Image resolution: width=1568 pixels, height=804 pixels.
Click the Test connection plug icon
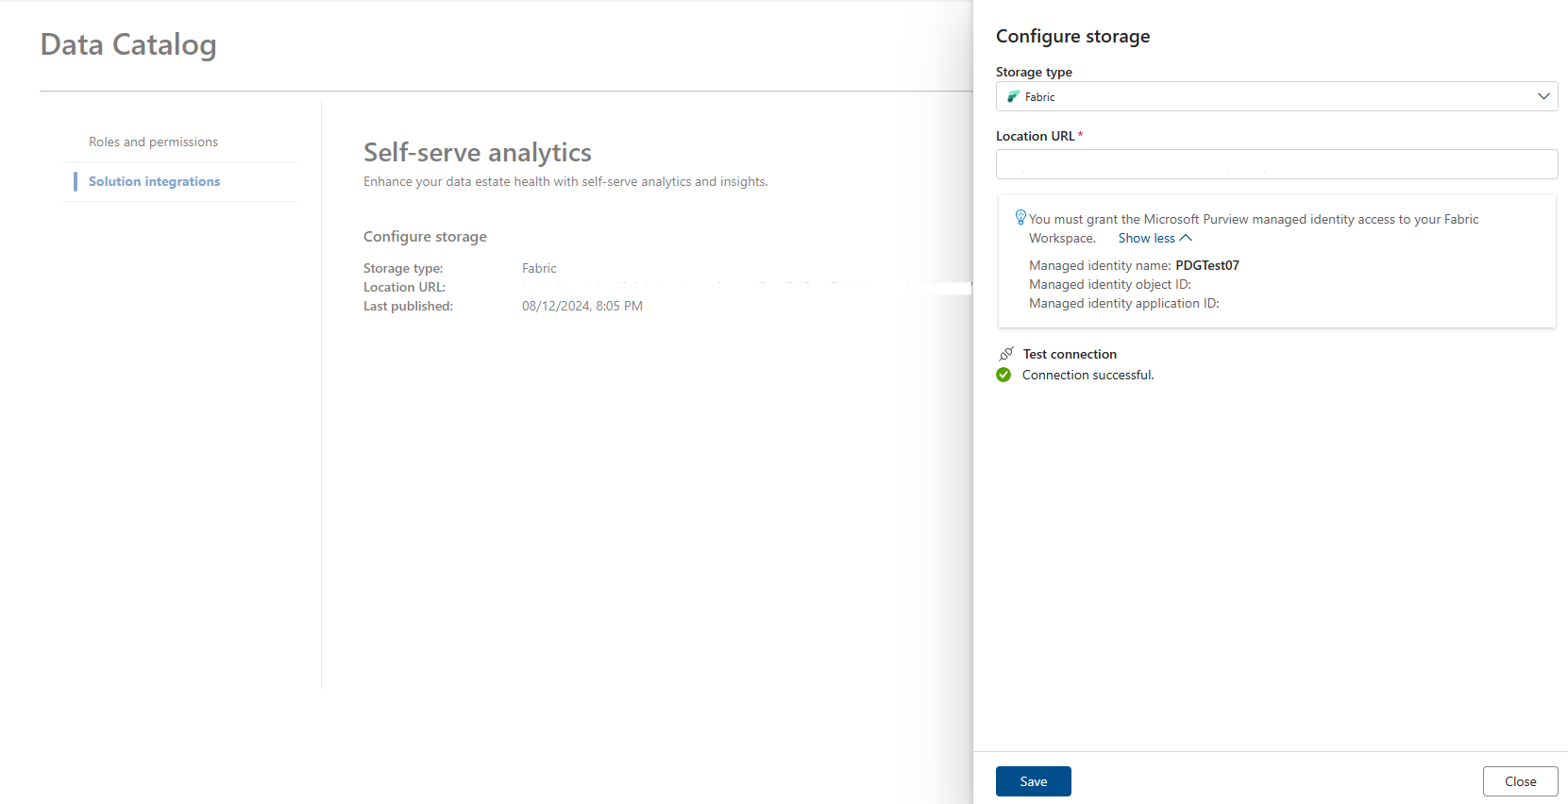[x=1006, y=354]
